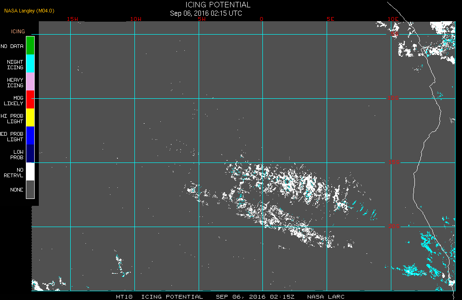Click the white NO RETRVL legend swatch
Image resolution: width=462 pixels, height=300 pixels.
(x=30, y=171)
